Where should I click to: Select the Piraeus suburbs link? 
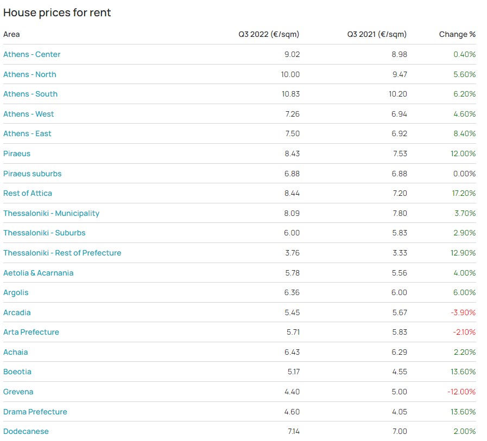point(32,174)
